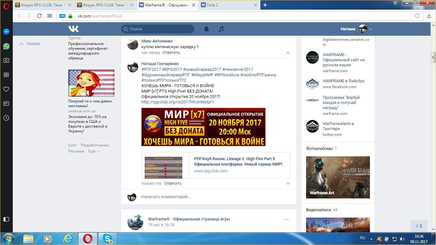Open Facebook Messenger in Opera sidebar
Viewport: 436px width, 245px height.
6,32
